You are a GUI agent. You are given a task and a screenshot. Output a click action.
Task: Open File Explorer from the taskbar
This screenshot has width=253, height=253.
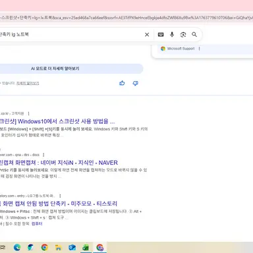pyautogui.click(x=58, y=248)
